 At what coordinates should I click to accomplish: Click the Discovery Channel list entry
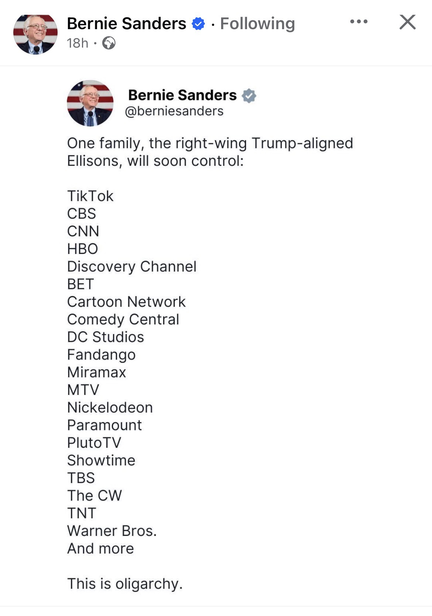click(131, 266)
